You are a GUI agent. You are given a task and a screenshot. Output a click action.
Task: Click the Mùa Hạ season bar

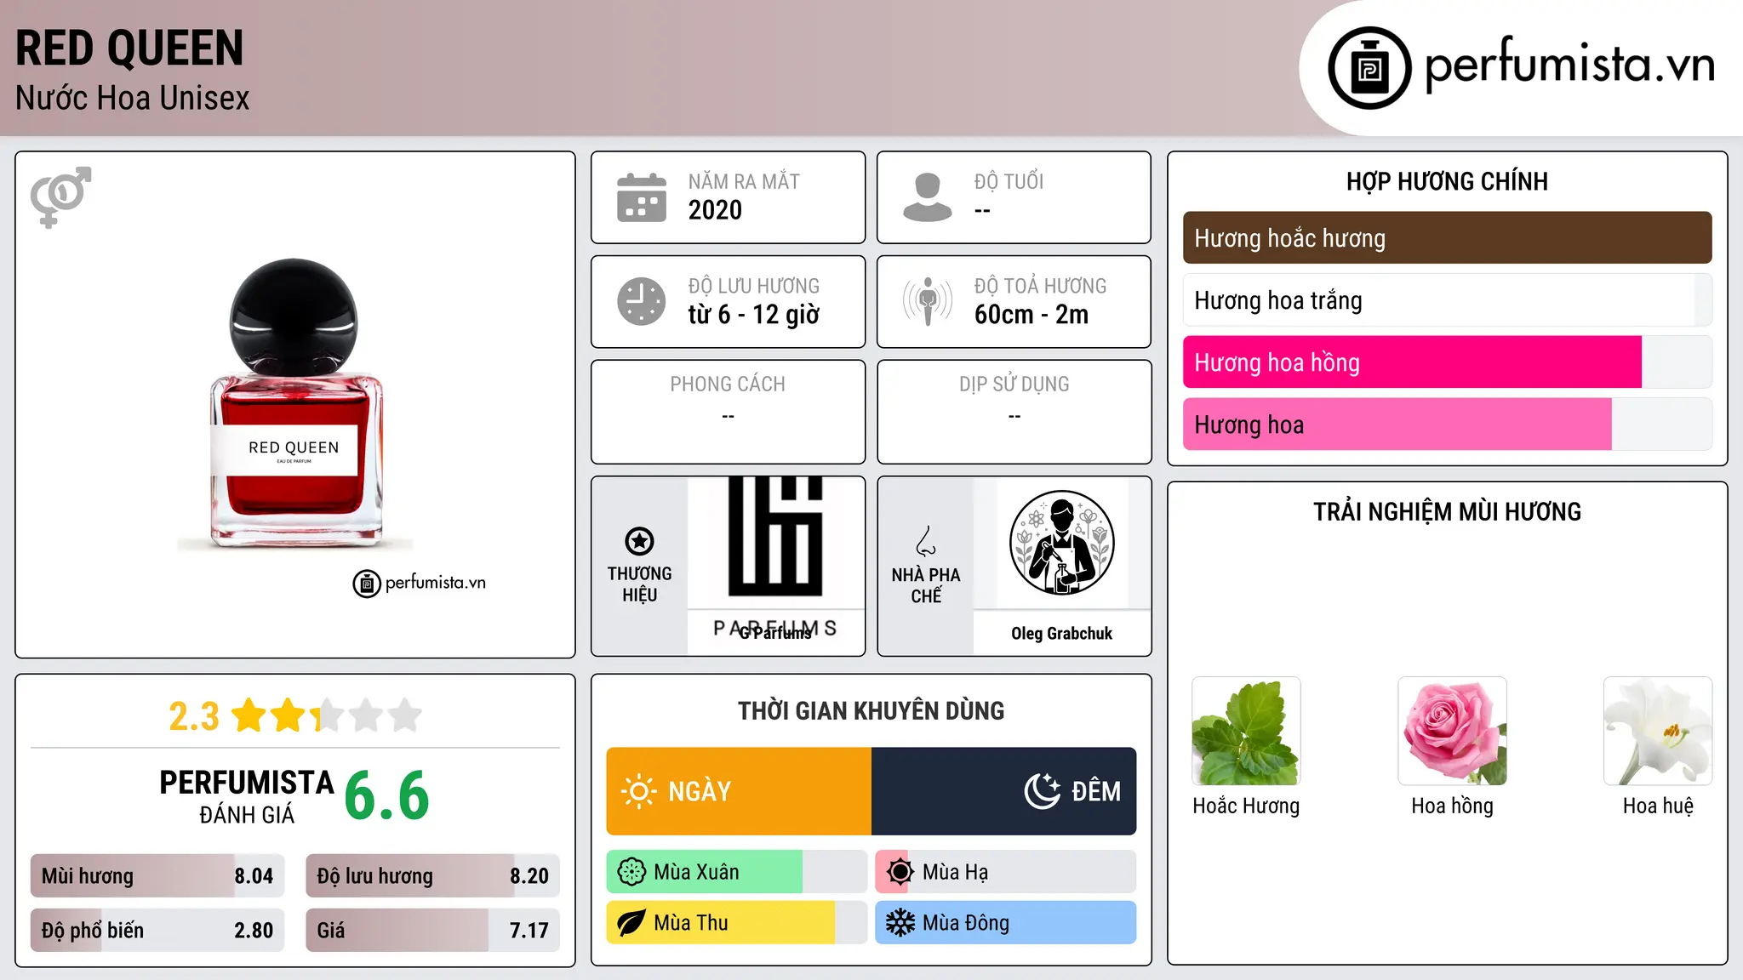(x=1005, y=872)
